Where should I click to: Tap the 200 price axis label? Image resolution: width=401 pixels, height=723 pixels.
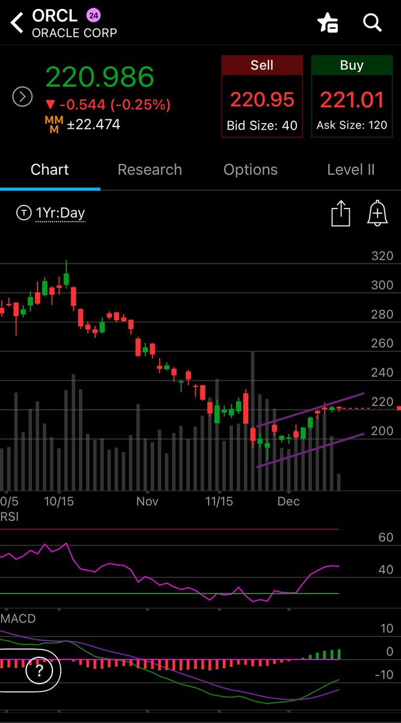(382, 431)
